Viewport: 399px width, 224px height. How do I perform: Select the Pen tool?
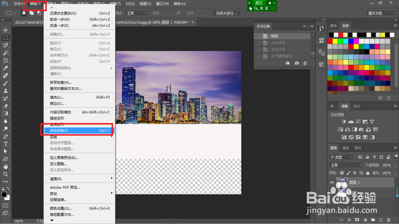[5, 136]
